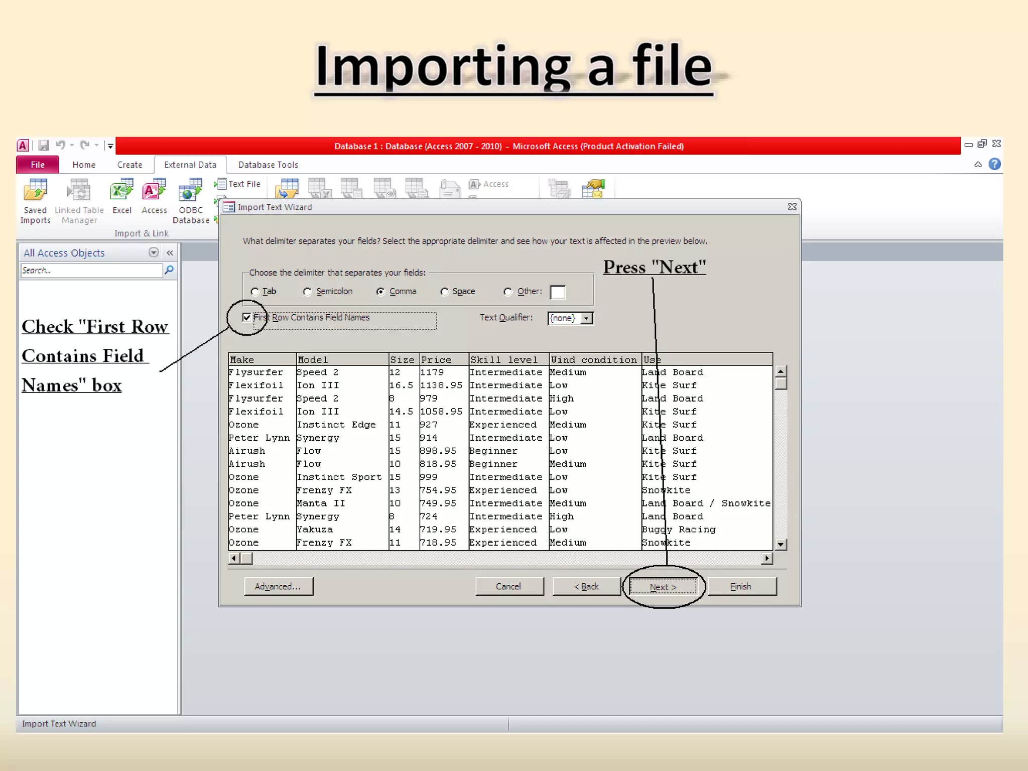Expand All Access Objects dropdown arrow
Viewport: 1028px width, 771px height.
pyautogui.click(x=154, y=252)
